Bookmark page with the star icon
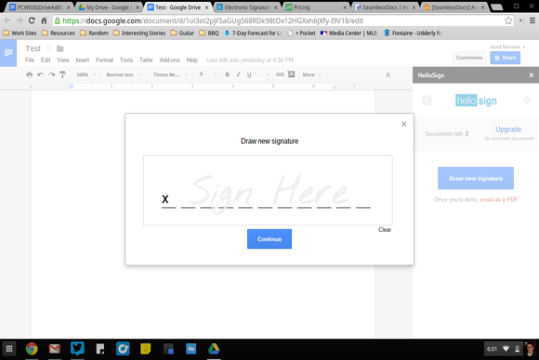539x360 pixels. [x=508, y=21]
